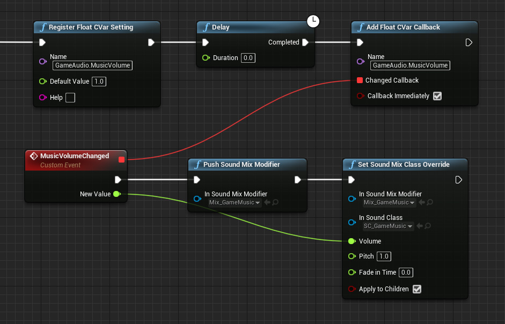Edit the Fade in Time 0.0 field

406,273
